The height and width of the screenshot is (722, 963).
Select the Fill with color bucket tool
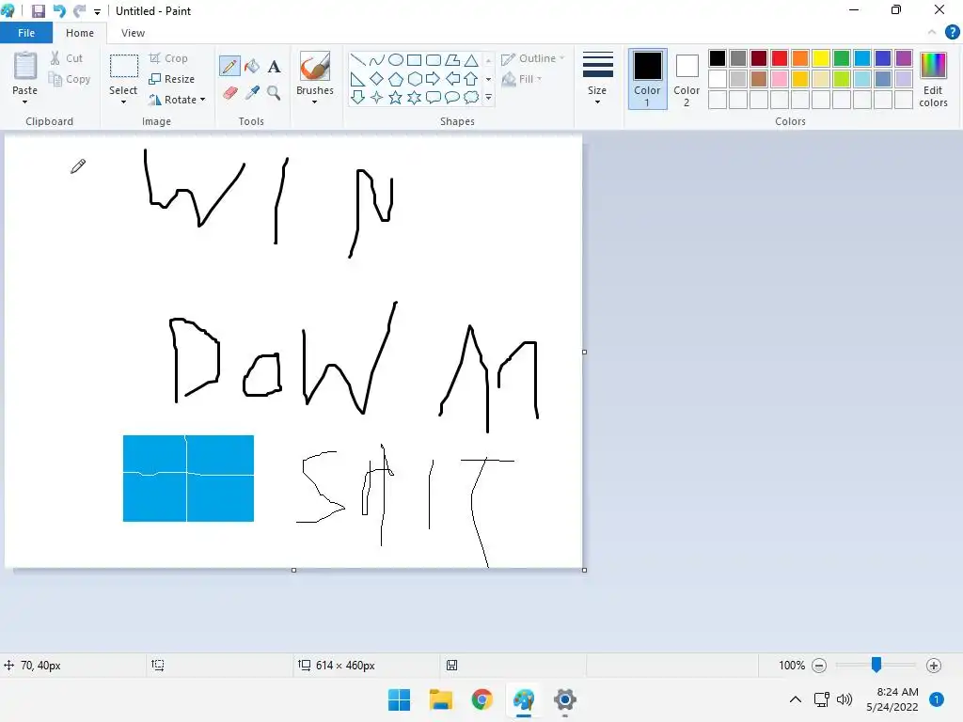pyautogui.click(x=252, y=67)
